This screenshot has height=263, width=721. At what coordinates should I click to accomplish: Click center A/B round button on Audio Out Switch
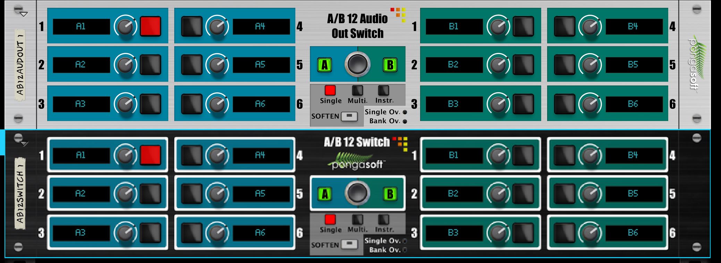tap(357, 64)
